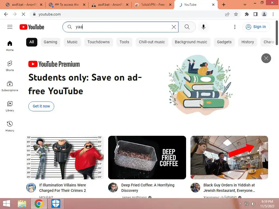The height and width of the screenshot is (209, 279).
Task: Open File Explorer from taskbar
Action: [x=22, y=204]
